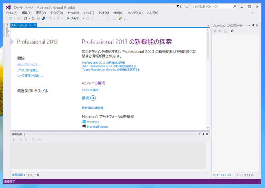Viewport: 265px width, 188px height.
Task: Open the 検索結果 window position dropdown
Action: (200, 134)
